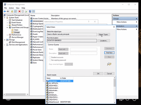Select Access Control Assist group row
The image size is (141, 105).
pyautogui.click(x=41, y=18)
